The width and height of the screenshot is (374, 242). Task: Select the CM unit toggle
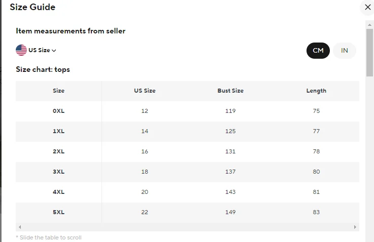click(318, 51)
